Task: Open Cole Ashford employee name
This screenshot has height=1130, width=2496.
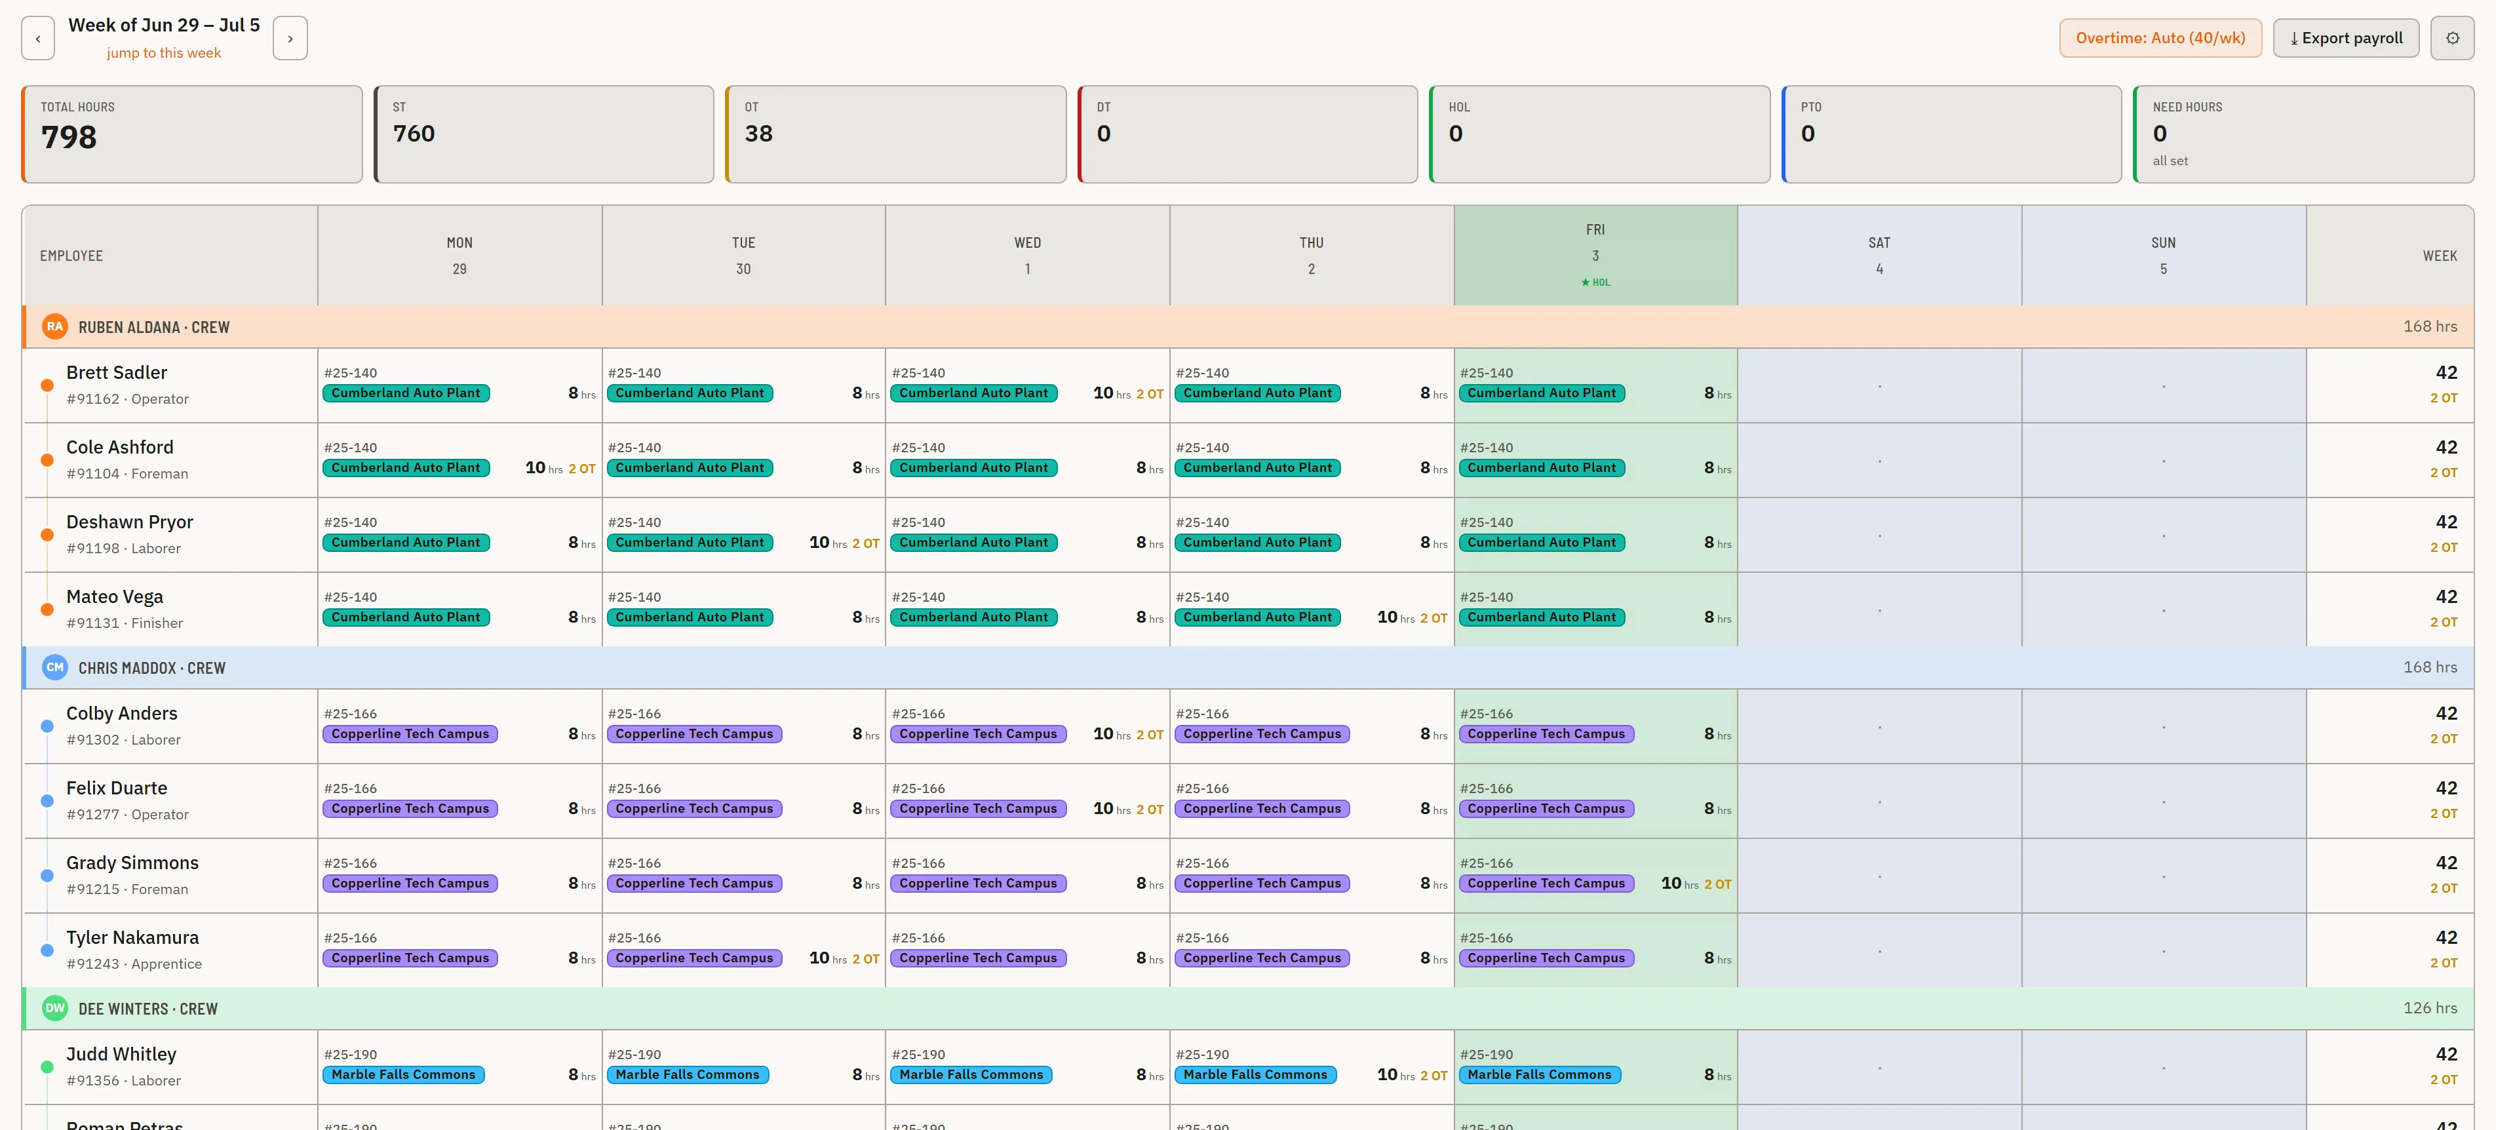Action: (119, 448)
